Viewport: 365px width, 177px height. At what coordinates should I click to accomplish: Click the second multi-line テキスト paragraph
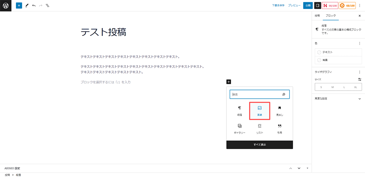[x=142, y=70]
